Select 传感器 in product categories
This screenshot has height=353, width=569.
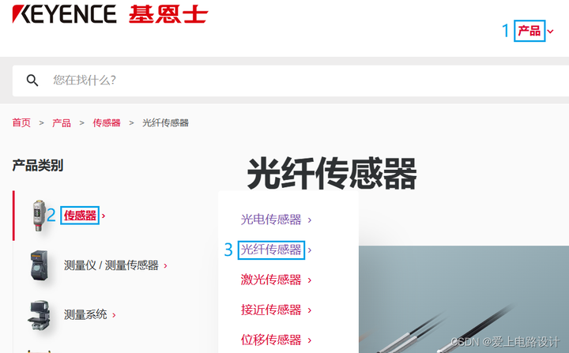80,216
